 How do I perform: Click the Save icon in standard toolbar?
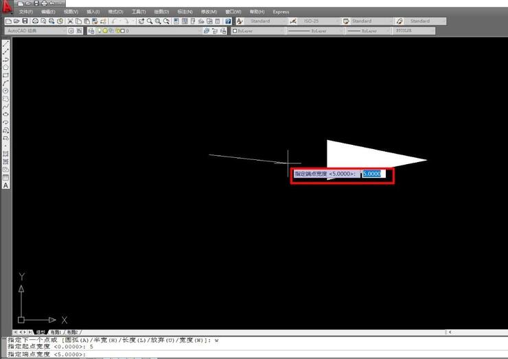pos(25,21)
